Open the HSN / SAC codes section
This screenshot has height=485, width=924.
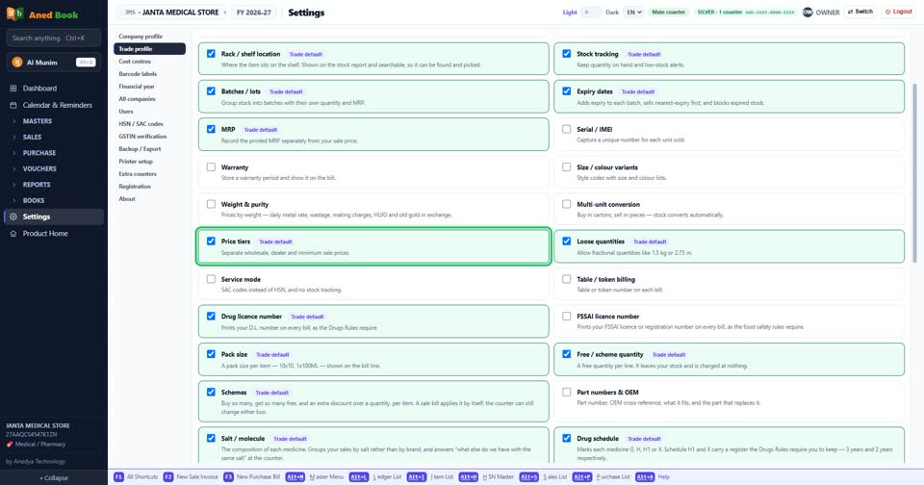(149, 124)
